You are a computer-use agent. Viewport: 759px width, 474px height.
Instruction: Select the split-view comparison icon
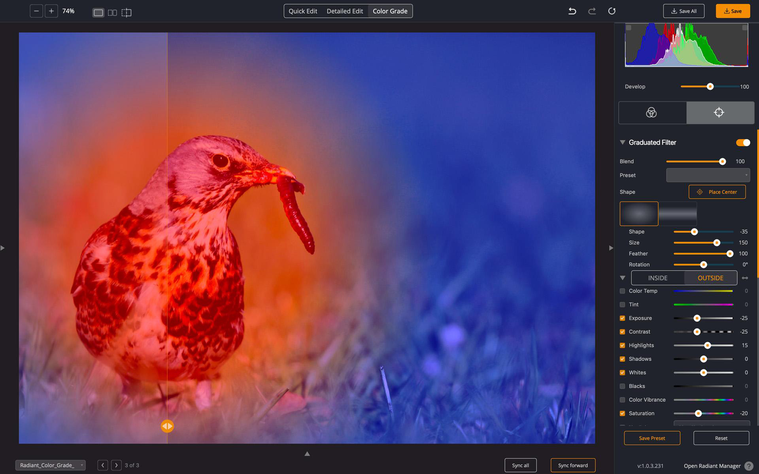click(x=126, y=12)
